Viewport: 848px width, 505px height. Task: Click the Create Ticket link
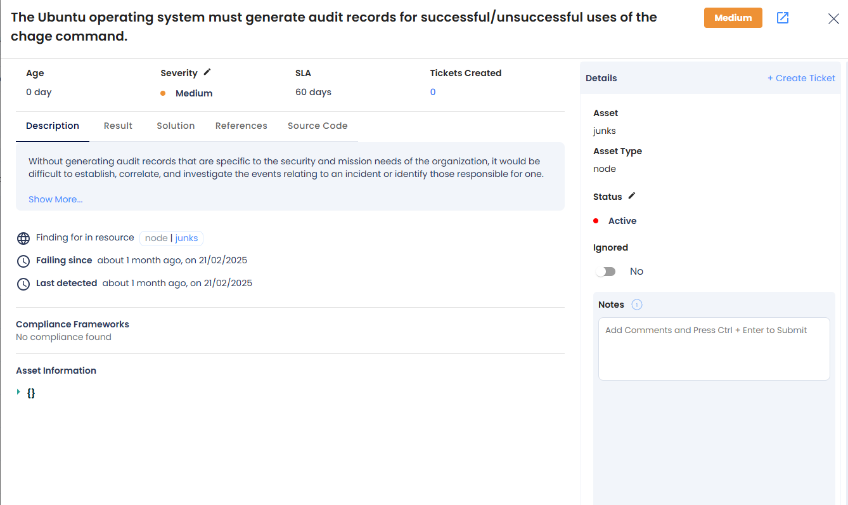[x=802, y=78]
